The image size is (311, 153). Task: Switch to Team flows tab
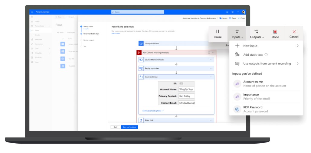71,32
